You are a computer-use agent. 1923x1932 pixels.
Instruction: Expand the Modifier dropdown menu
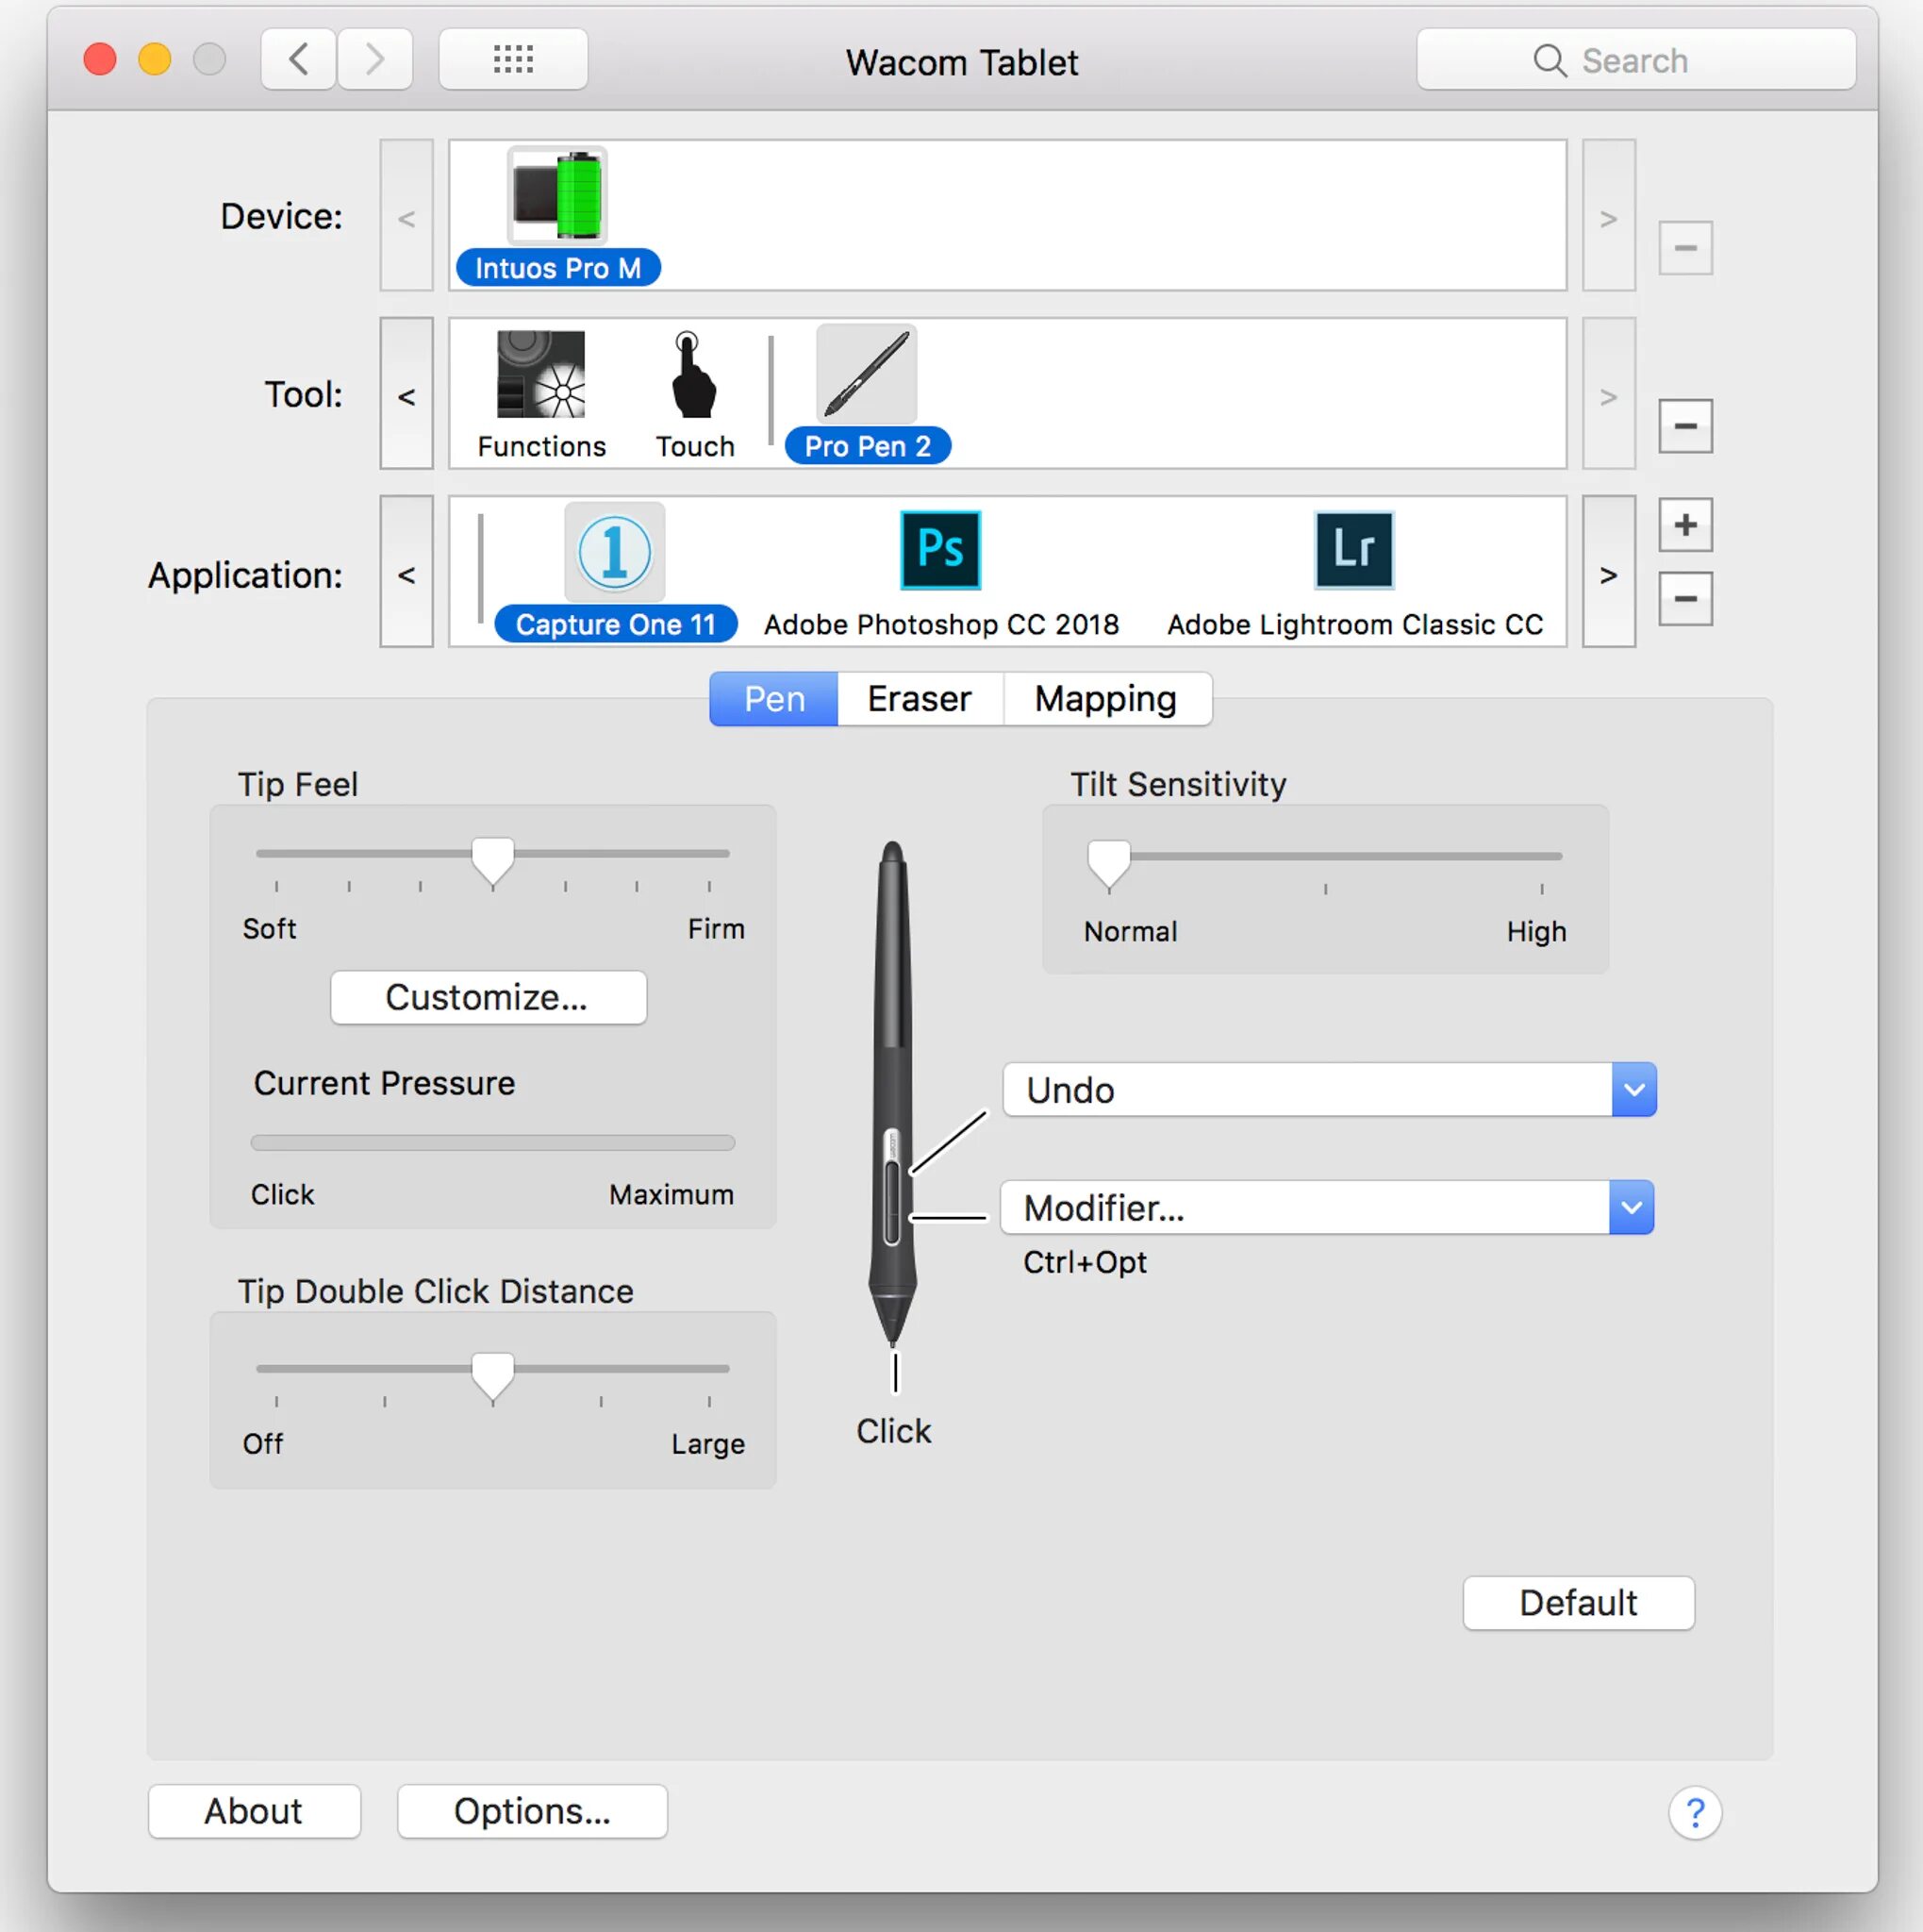(x=1634, y=1207)
